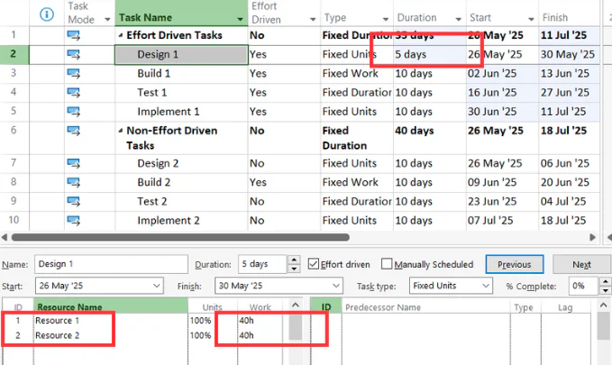612x365 pixels.
Task: Click the resource list scrollbar up arrow
Action: [x=296, y=305]
